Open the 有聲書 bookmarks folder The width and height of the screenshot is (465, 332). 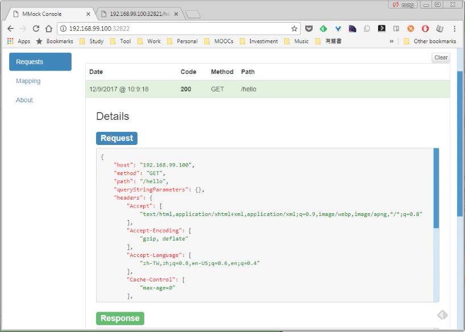coord(329,42)
